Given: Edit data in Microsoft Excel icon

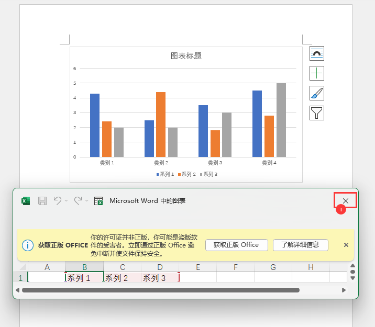Looking at the screenshot, I should pyautogui.click(x=98, y=201).
